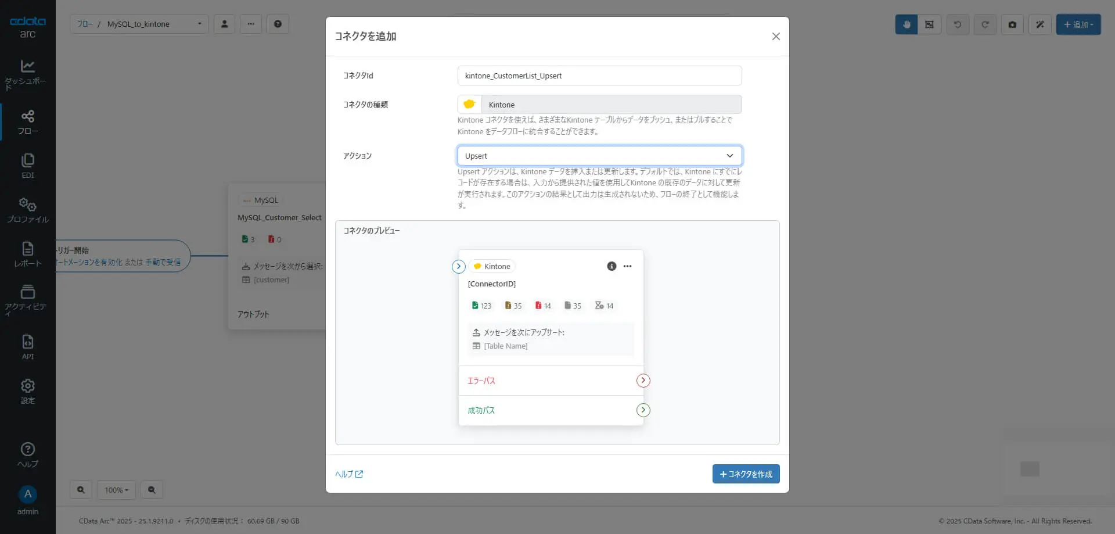Viewport: 1115px width, 534px height.
Task: Open the admin user avatar menu
Action: pyautogui.click(x=27, y=494)
